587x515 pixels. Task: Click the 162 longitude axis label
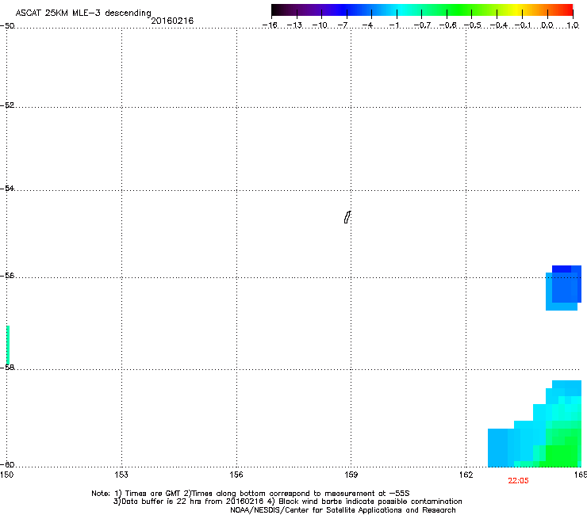[x=466, y=475]
